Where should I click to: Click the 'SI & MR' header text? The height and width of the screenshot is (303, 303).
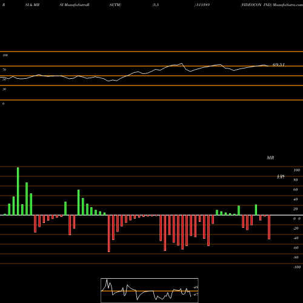tap(32, 5)
